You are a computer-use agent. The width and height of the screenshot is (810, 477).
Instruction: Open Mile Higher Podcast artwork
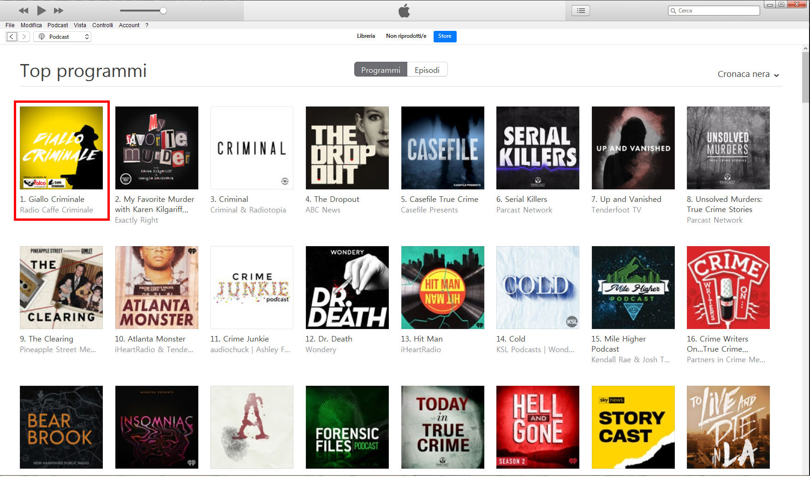[633, 288]
